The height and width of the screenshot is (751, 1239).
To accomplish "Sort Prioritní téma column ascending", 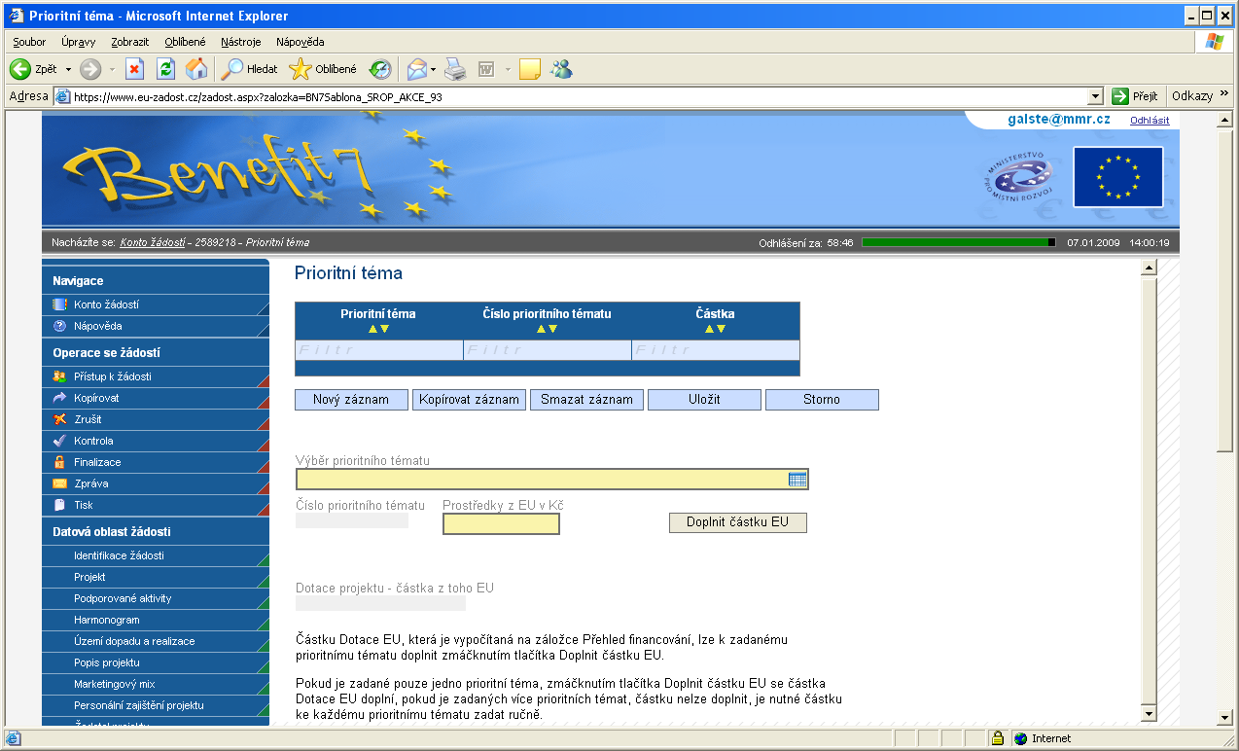I will 372,329.
